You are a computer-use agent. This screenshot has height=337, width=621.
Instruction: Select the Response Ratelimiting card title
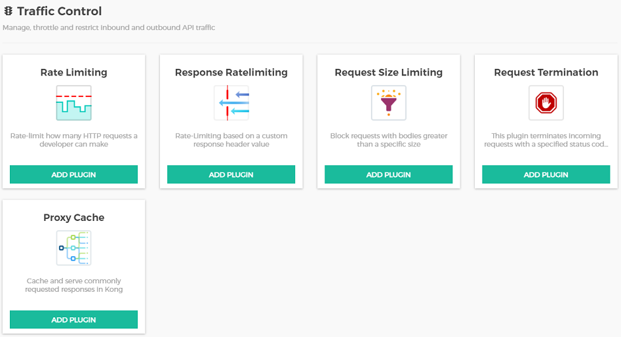(x=231, y=73)
